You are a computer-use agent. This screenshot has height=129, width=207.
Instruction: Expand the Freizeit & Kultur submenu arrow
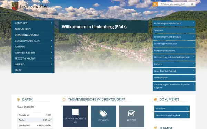(52, 58)
